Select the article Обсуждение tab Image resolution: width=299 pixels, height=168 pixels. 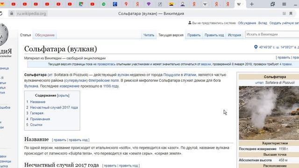(45, 35)
